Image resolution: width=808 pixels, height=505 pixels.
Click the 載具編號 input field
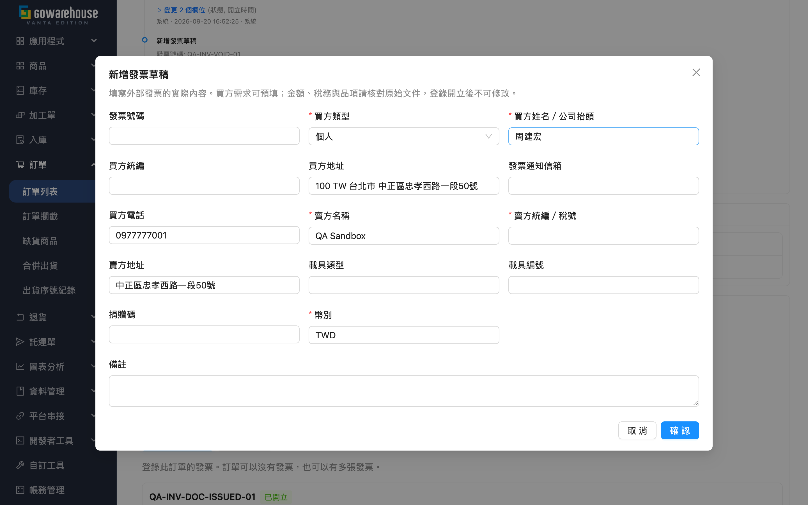(x=603, y=285)
